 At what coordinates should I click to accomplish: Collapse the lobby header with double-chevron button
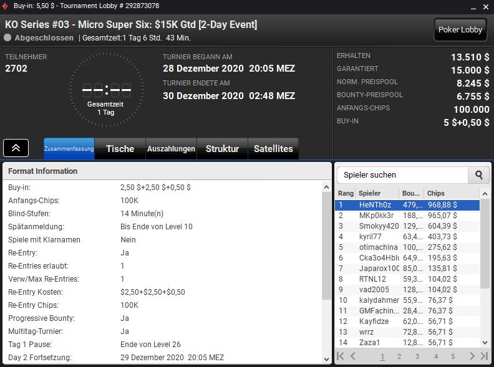[16, 148]
